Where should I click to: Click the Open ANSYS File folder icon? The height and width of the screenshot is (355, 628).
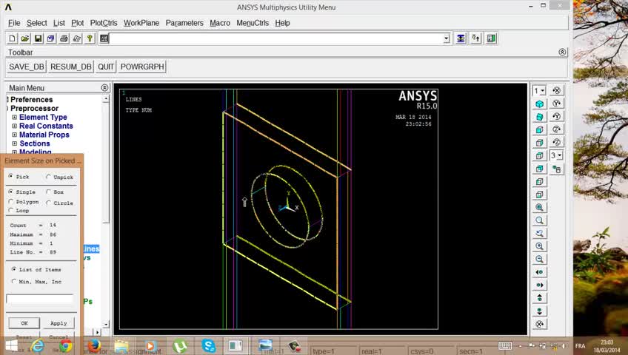point(25,38)
